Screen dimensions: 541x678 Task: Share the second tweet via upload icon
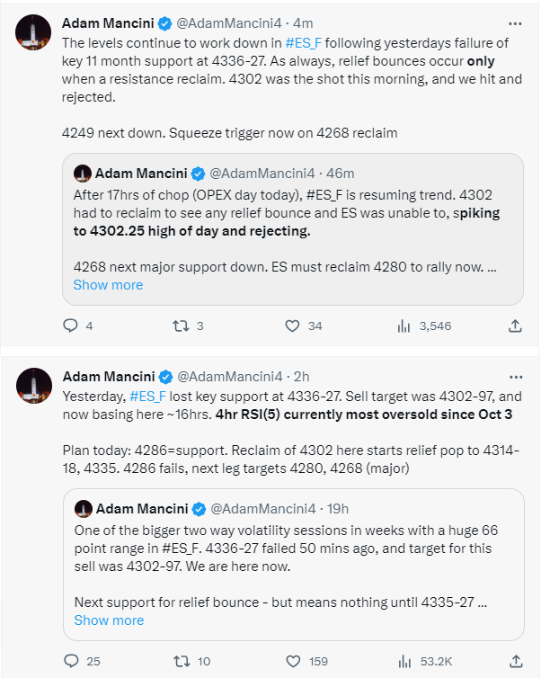point(516,661)
